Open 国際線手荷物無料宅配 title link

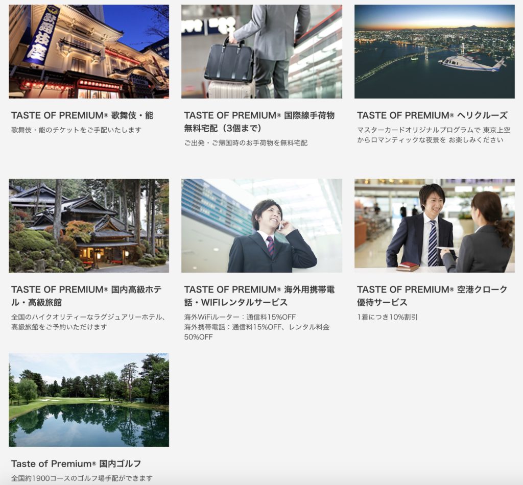pyautogui.click(x=259, y=122)
